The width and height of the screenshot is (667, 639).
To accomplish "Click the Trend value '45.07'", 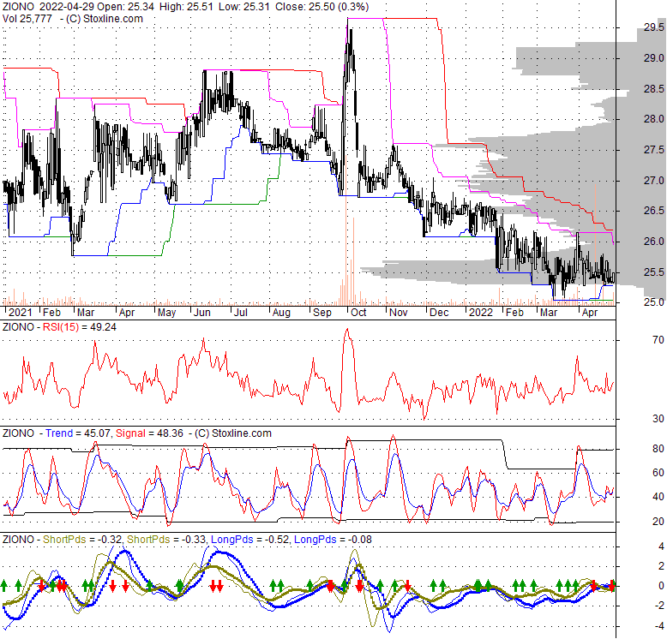I will point(99,433).
